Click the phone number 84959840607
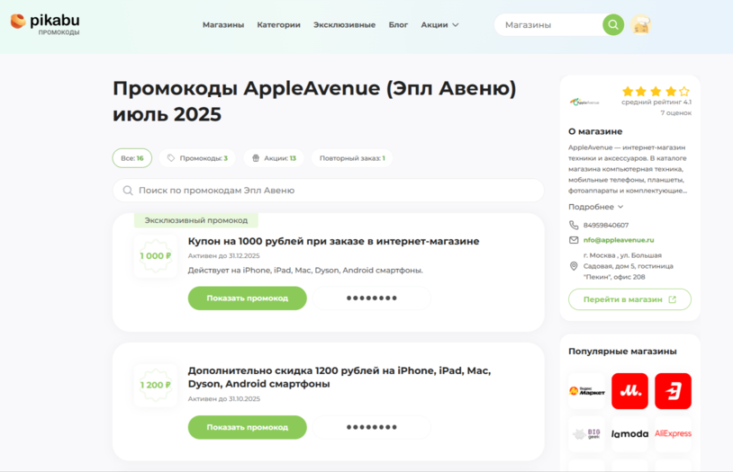The height and width of the screenshot is (472, 733). coord(606,225)
